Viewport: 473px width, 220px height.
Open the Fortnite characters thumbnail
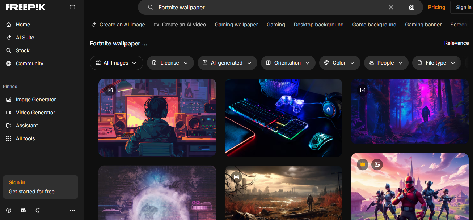(409, 188)
